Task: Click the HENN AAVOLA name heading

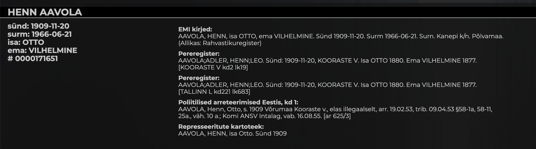Action: click(x=45, y=12)
